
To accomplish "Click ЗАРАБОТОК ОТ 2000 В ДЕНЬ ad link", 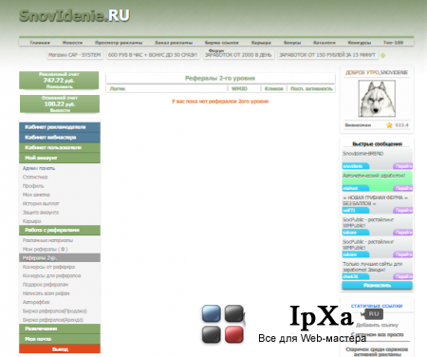I will (x=238, y=55).
